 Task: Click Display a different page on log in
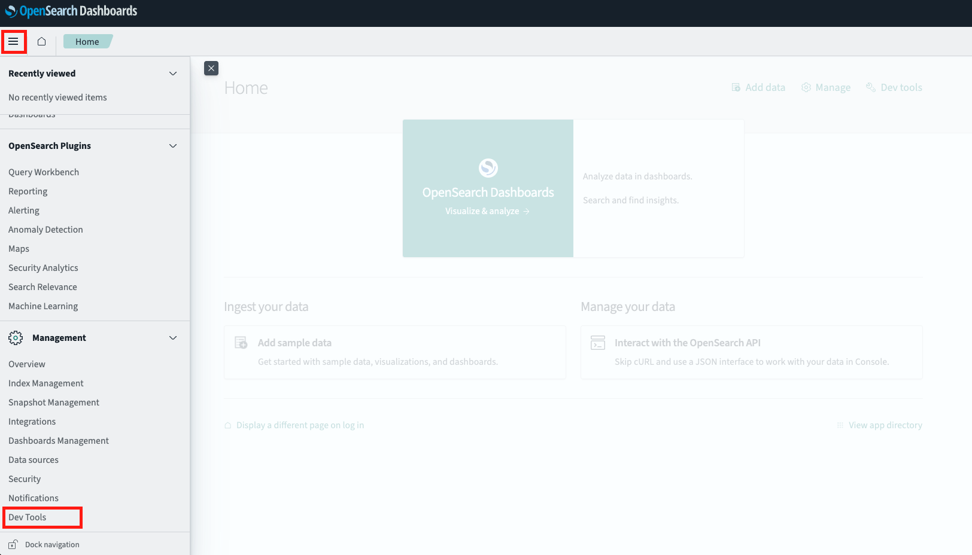click(299, 425)
